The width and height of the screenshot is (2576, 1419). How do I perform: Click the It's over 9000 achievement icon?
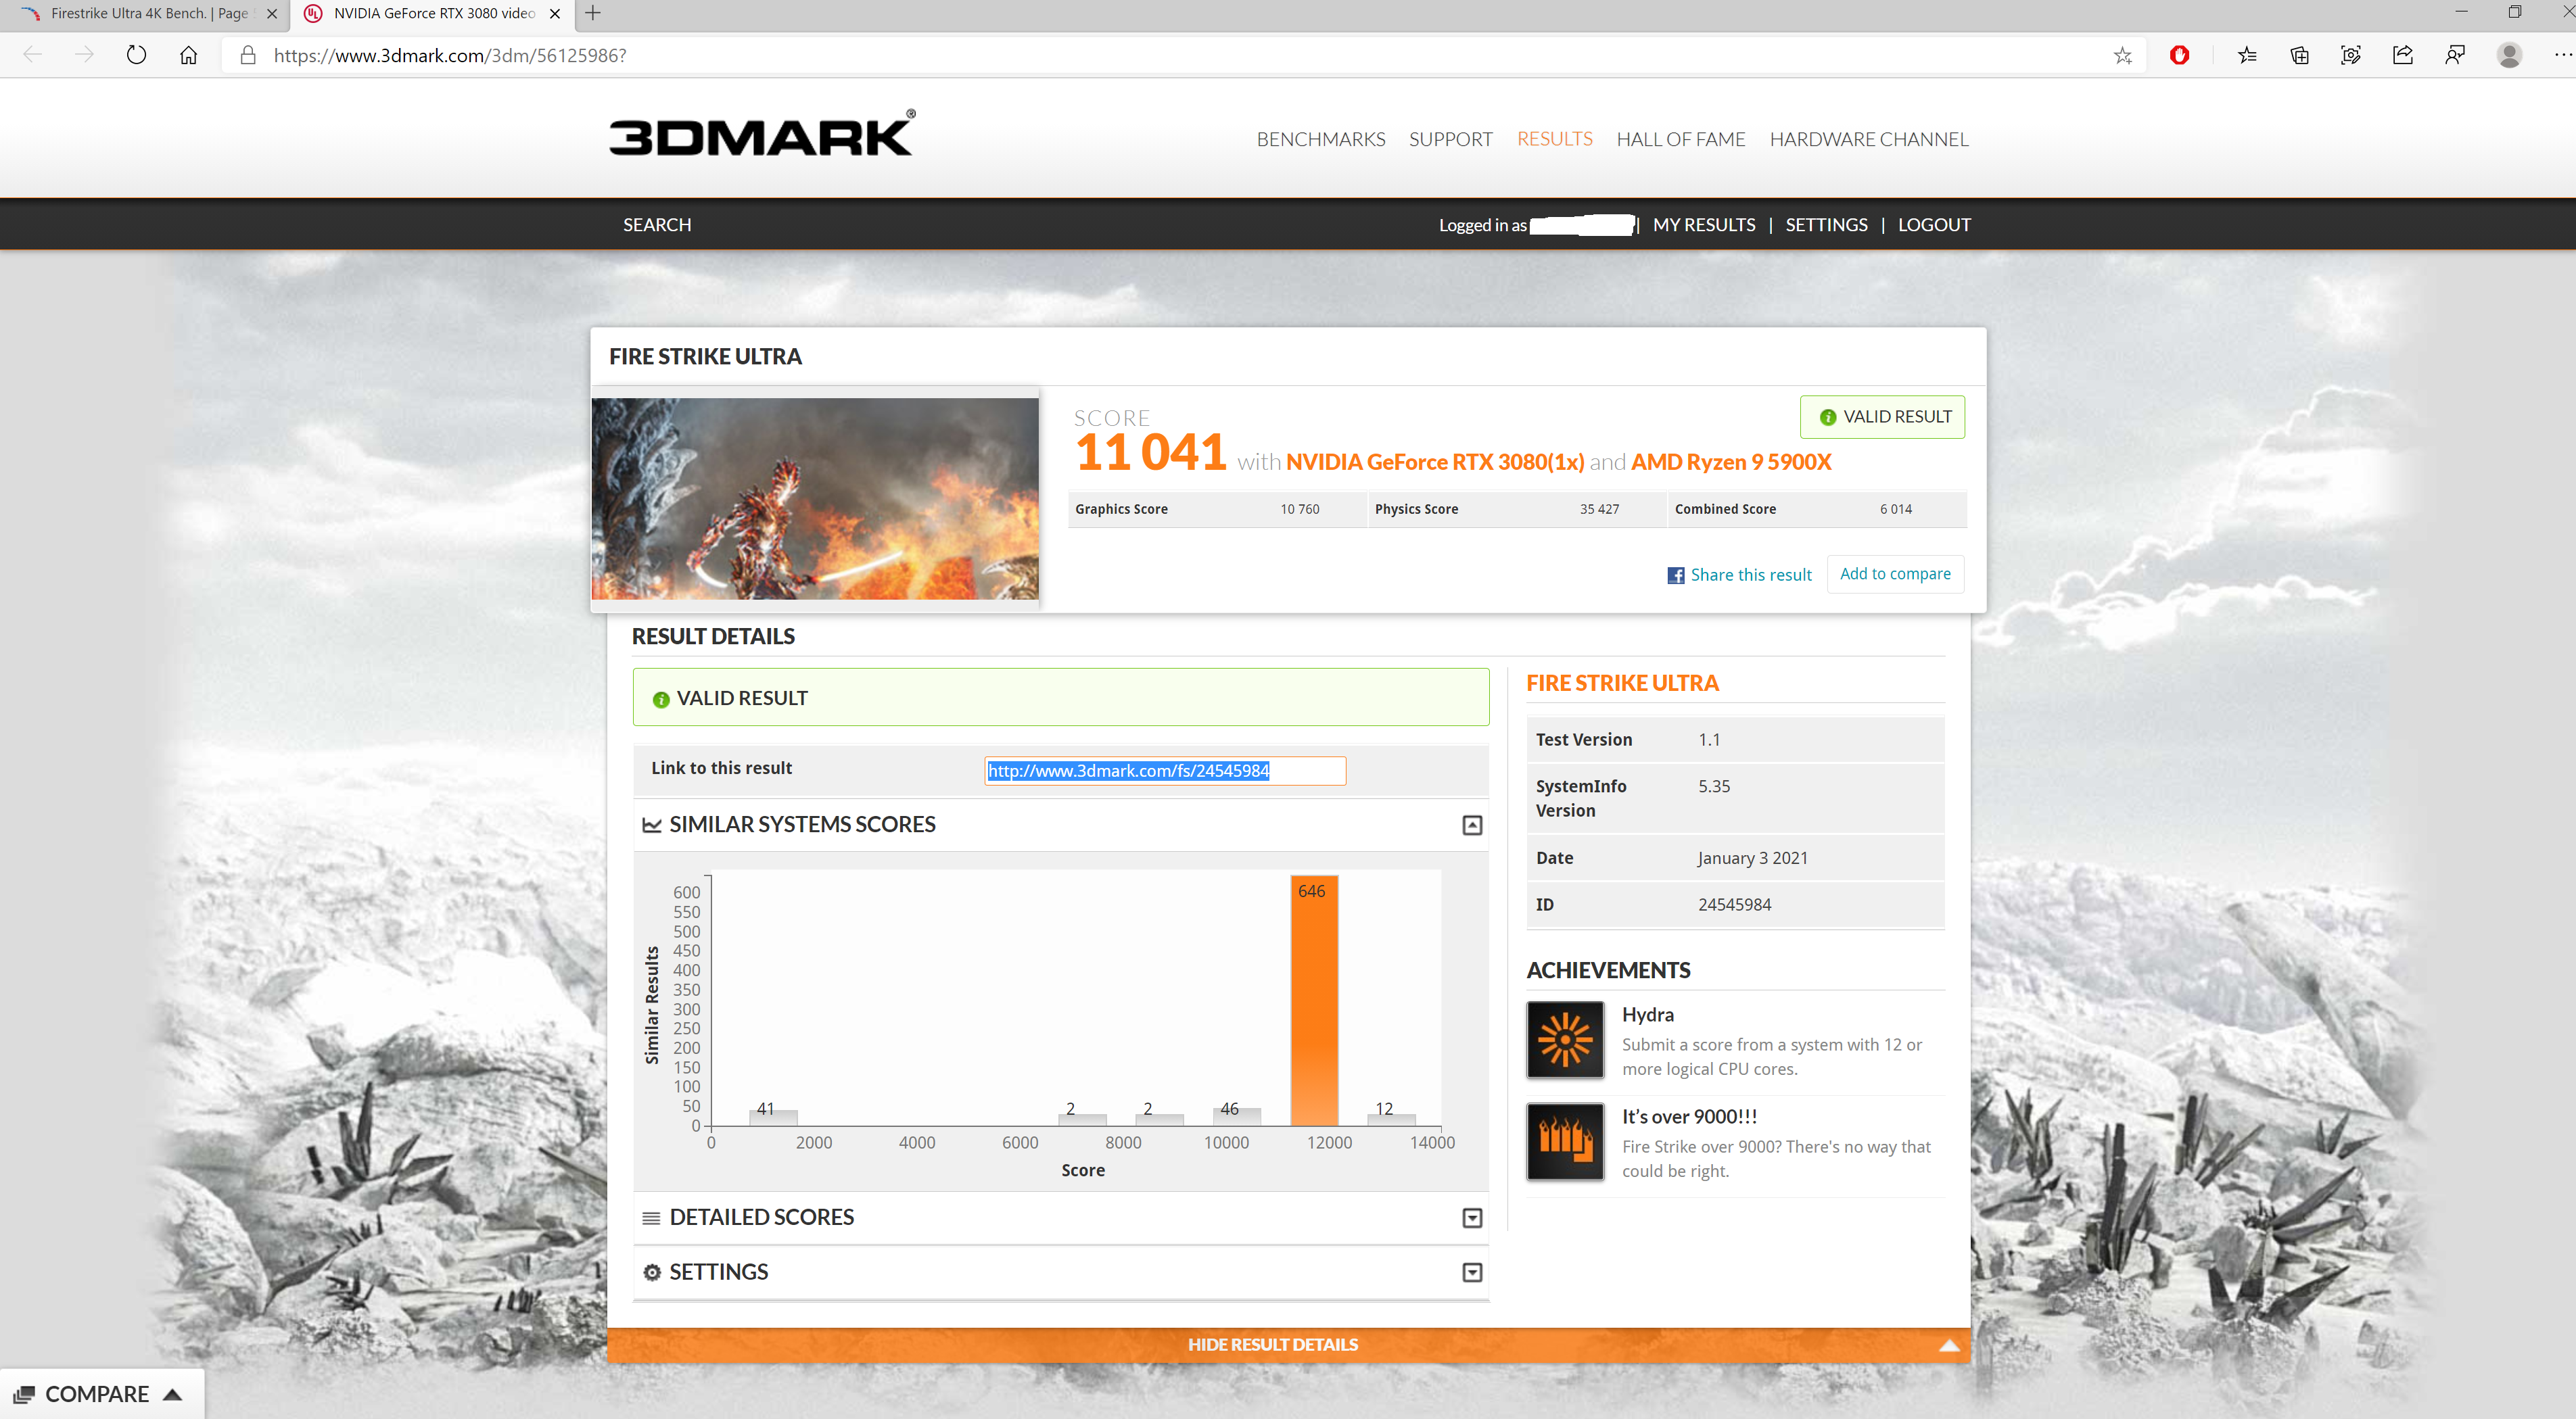tap(1565, 1141)
